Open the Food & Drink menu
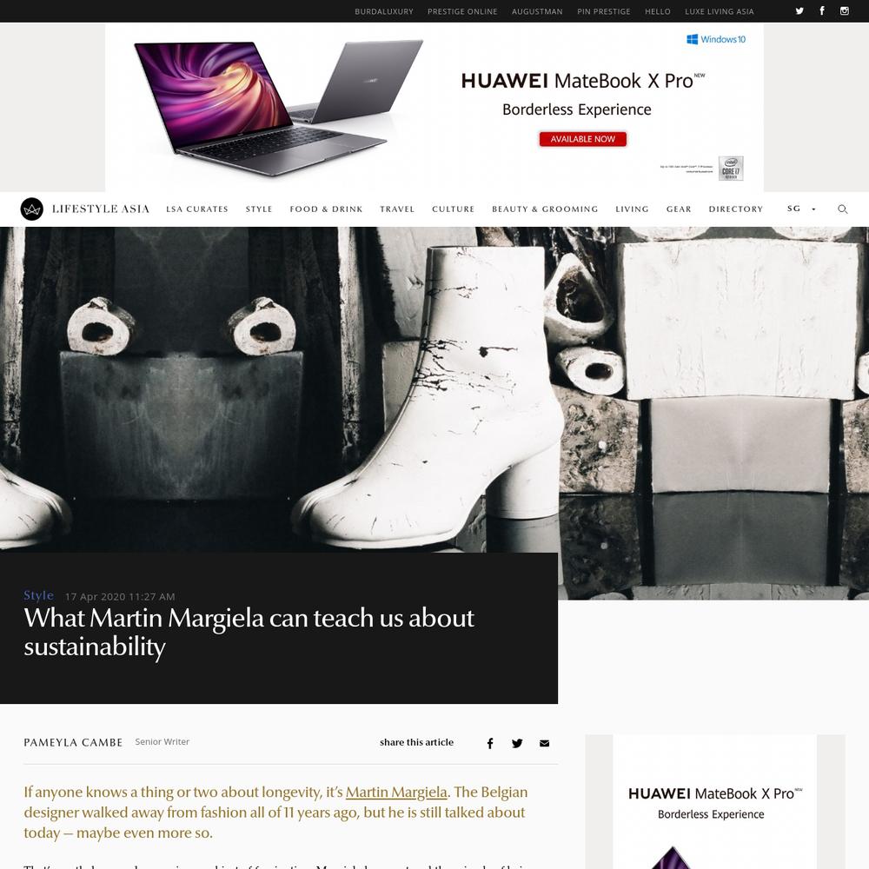The width and height of the screenshot is (869, 869). pyautogui.click(x=326, y=209)
